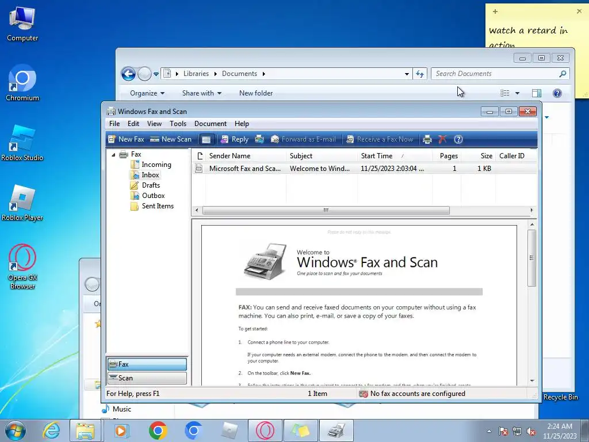The height and width of the screenshot is (442, 589).
Task: Click the New Scan toolbar button
Action: pyautogui.click(x=171, y=139)
